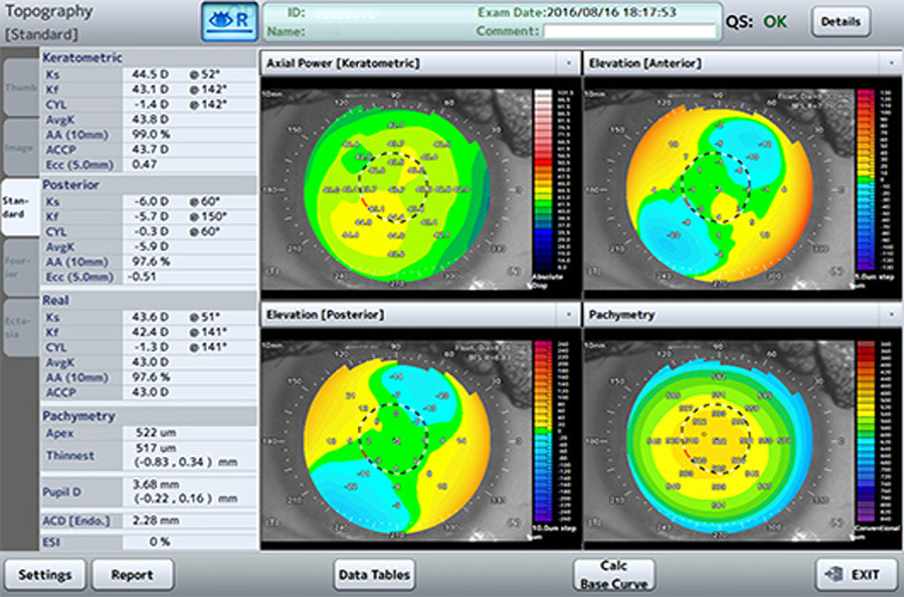The width and height of the screenshot is (904, 597).
Task: Select Real CYL value -1.3 D
Action: pyautogui.click(x=151, y=347)
